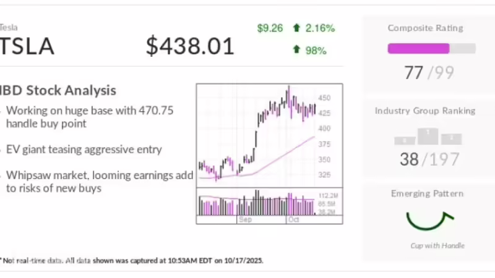Select the Cup with Handle pattern icon
The height and width of the screenshot is (278, 495).
point(429,221)
